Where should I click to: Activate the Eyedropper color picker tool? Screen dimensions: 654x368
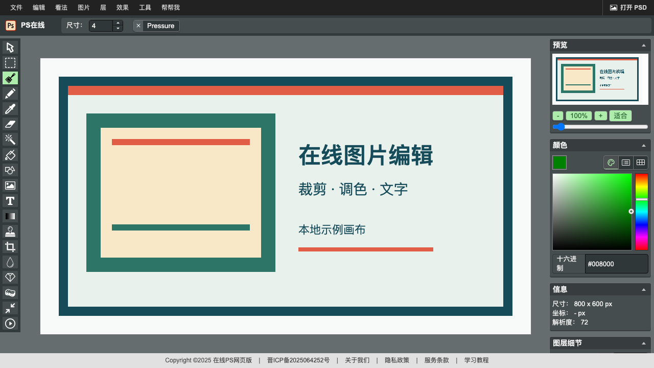point(10,109)
